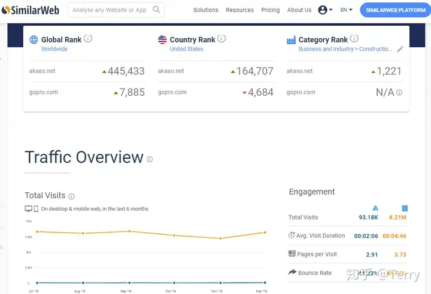Edit category using the pencil icon
431x294 pixels.
point(400,49)
